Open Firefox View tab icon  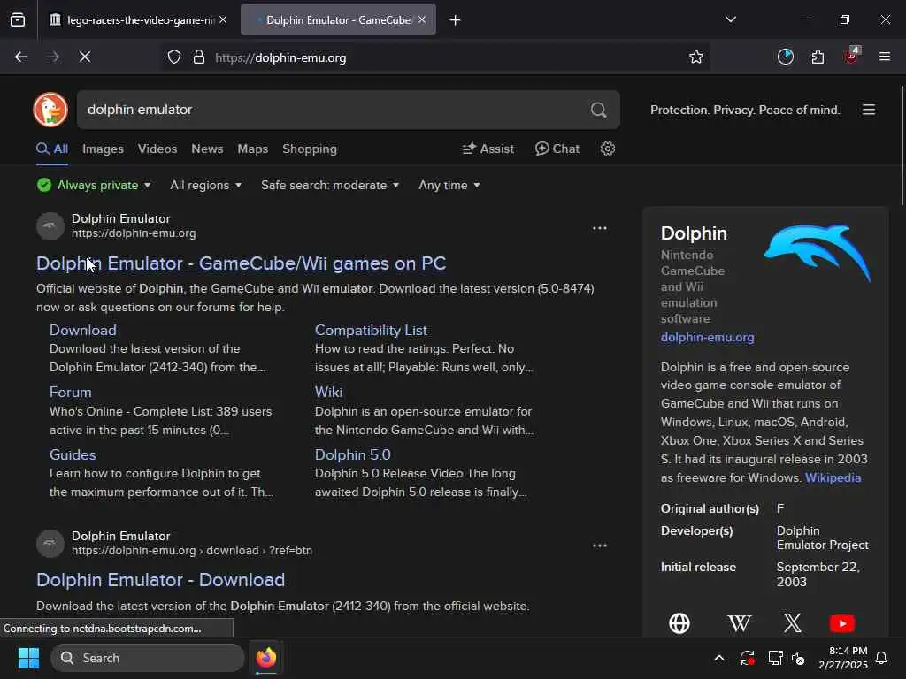coord(18,19)
